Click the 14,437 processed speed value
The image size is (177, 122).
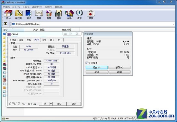coord(125,42)
